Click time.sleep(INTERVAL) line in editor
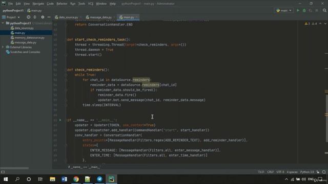328x184 pixels. click(101, 105)
